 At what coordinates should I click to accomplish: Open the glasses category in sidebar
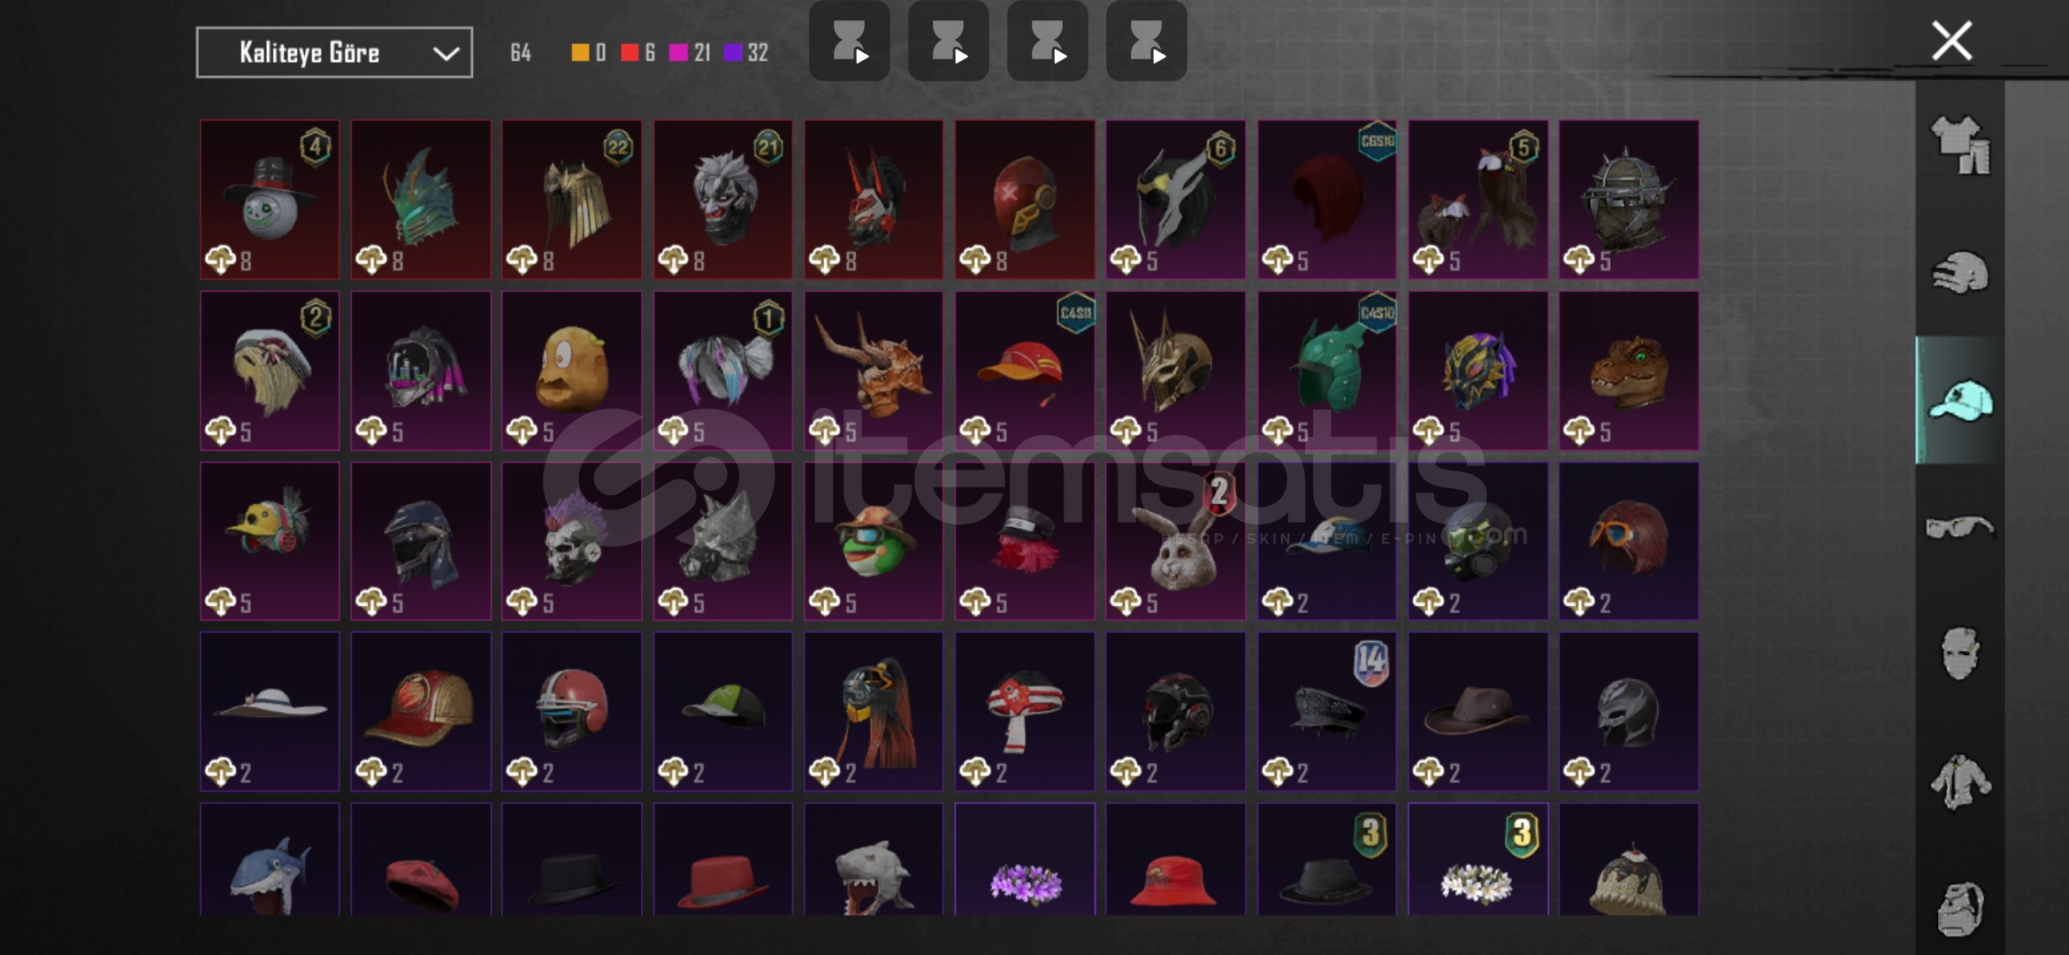tap(1960, 528)
